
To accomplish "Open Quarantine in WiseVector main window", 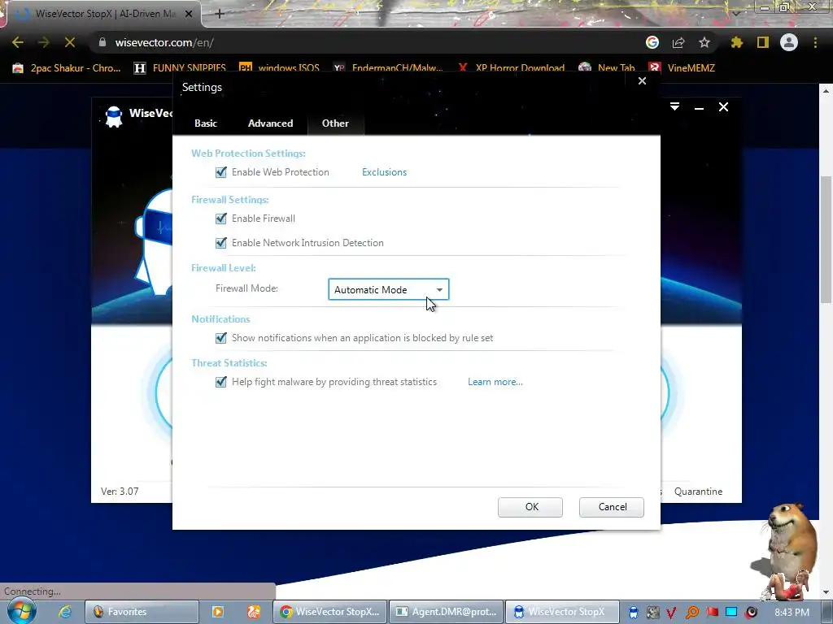I will click(698, 492).
